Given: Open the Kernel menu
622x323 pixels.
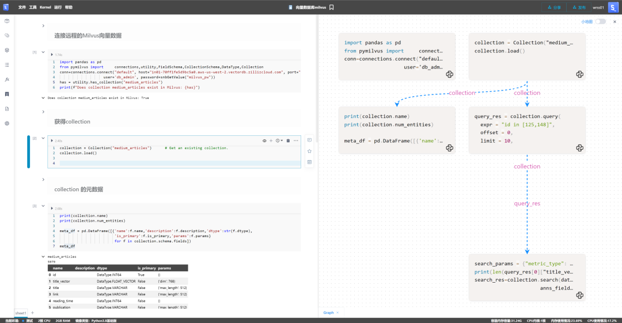Looking at the screenshot, I should point(45,7).
